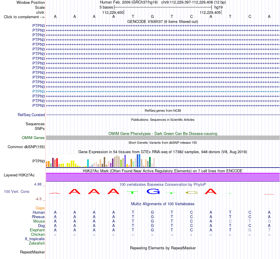280x259 pixels.
Task: Click the gray OMIM Genes bar
Action: 163,138
